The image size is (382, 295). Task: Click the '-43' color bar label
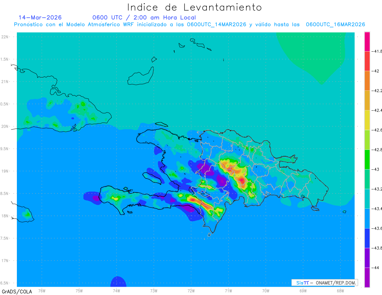tap(375, 169)
